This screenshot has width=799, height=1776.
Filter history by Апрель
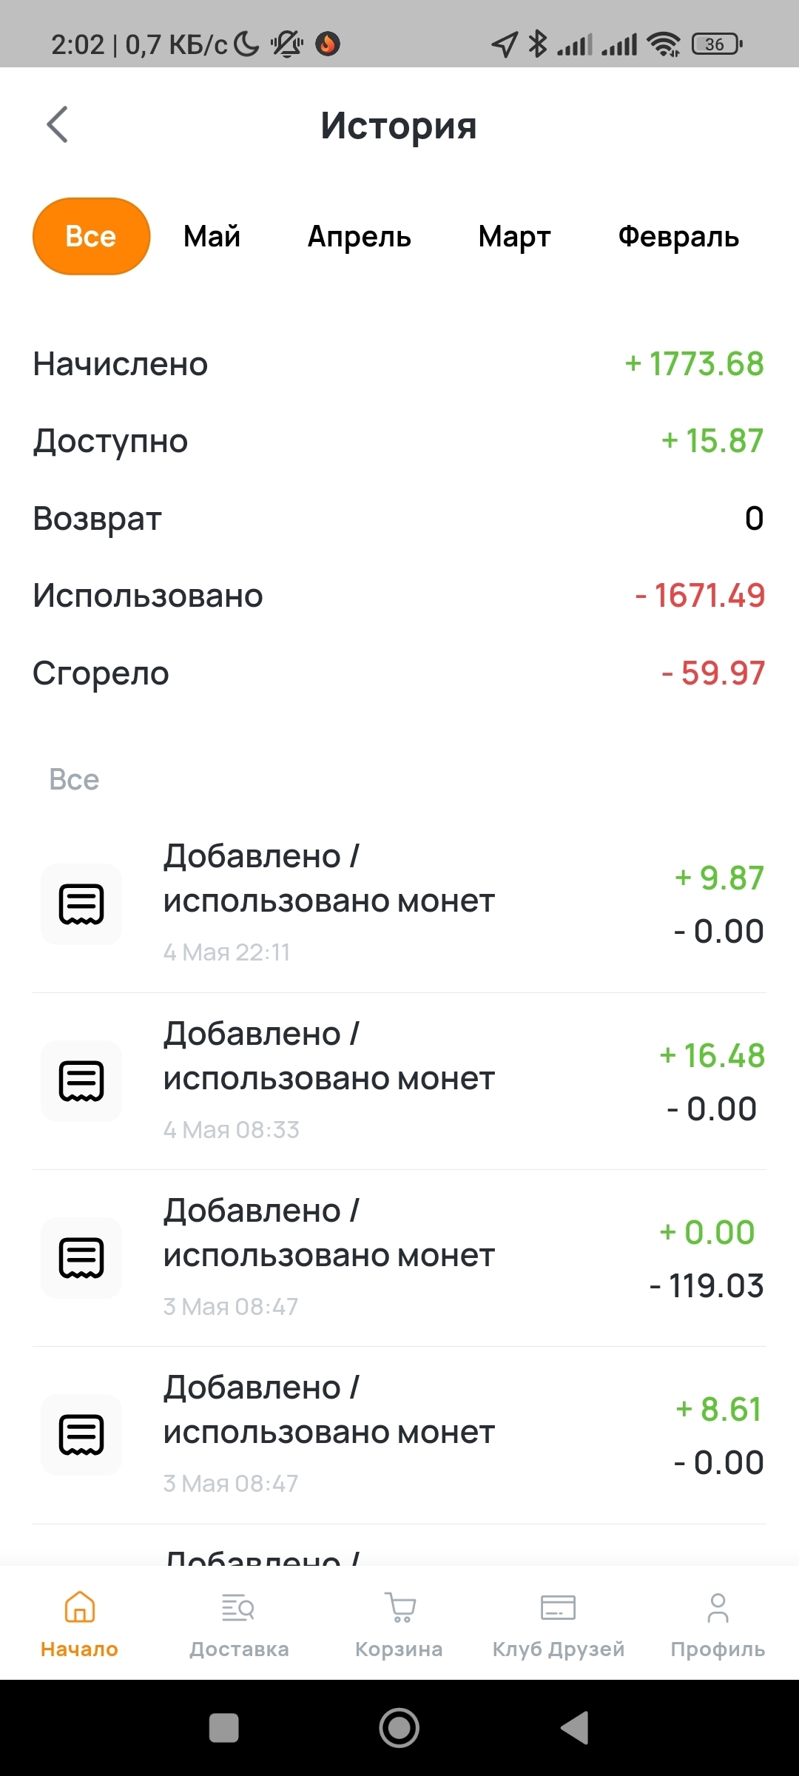click(x=360, y=237)
